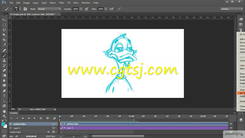
Task: Select the Eraser tool
Action: pyautogui.click(x=4, y=71)
